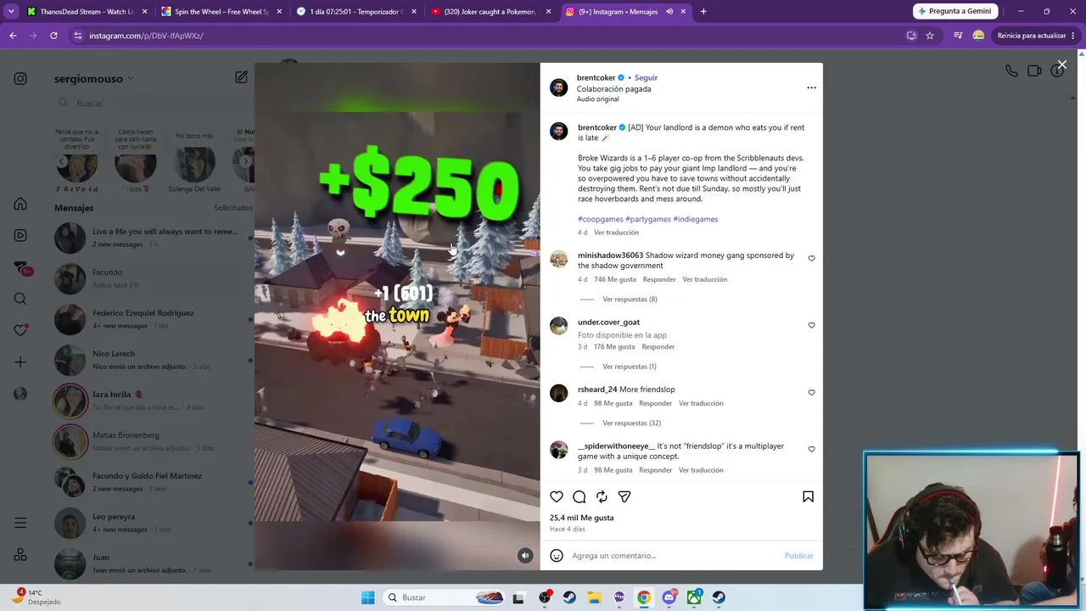
Task: Focus the Agrega un comentario field
Action: (x=675, y=556)
